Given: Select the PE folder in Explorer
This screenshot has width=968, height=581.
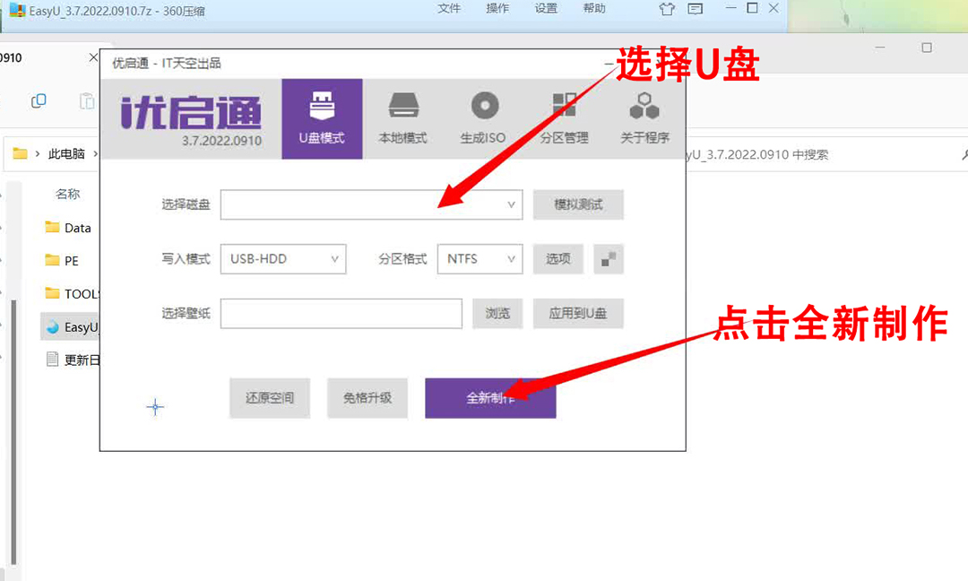Looking at the screenshot, I should 62,261.
